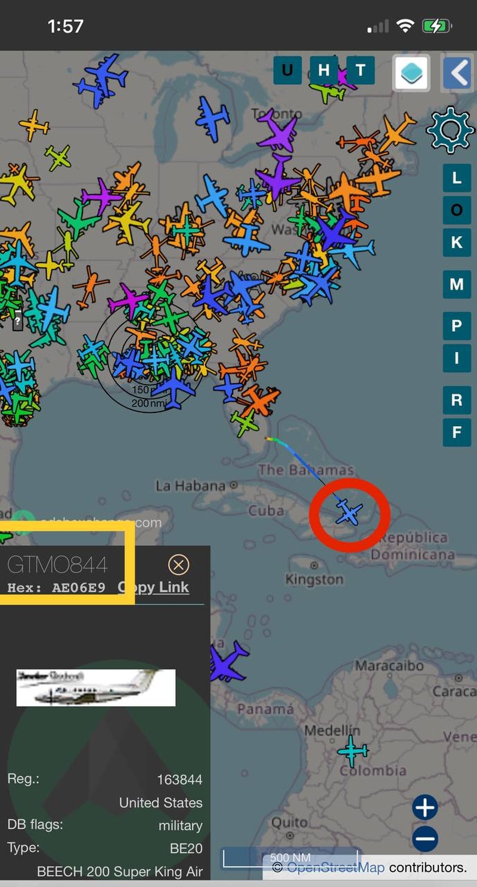The image size is (477, 887).
Task: Click the Copy Link link
Action: click(x=153, y=587)
